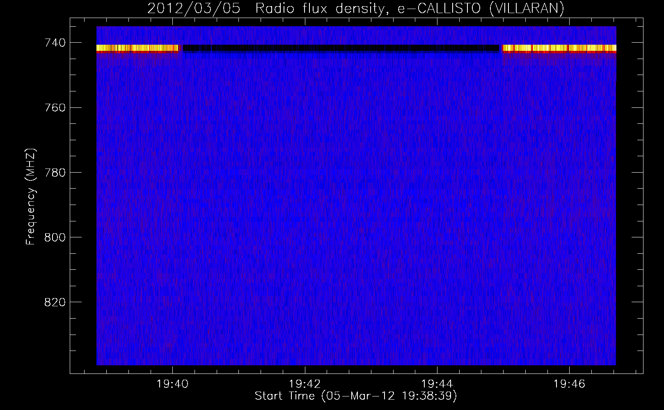Screen dimensions: 664x410
Task: Click the 19:44 time tick label
Action: pos(437,384)
